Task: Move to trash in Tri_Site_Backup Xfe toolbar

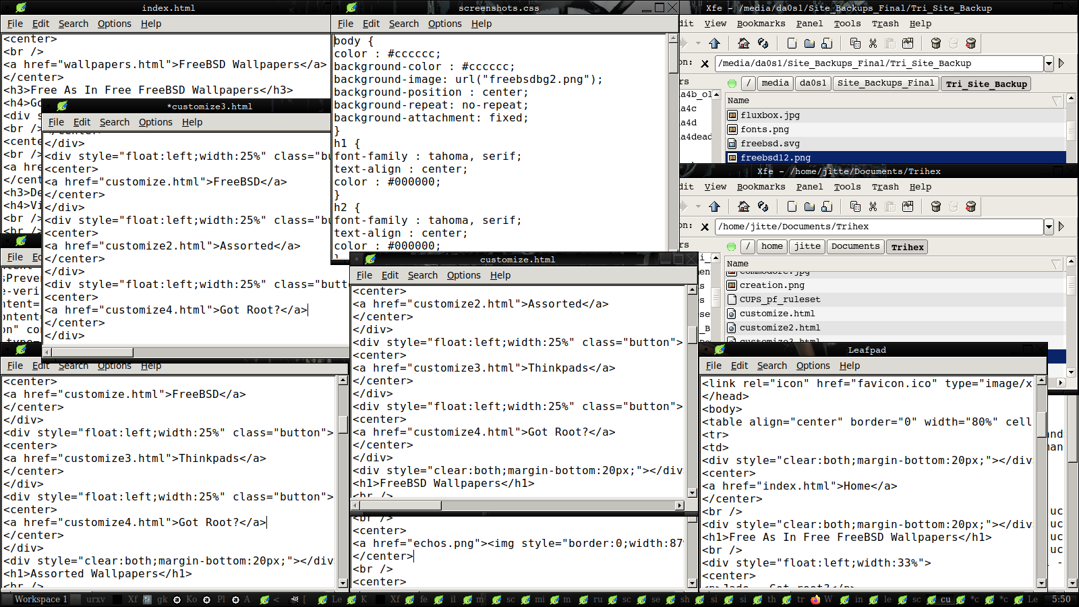Action: [x=936, y=43]
